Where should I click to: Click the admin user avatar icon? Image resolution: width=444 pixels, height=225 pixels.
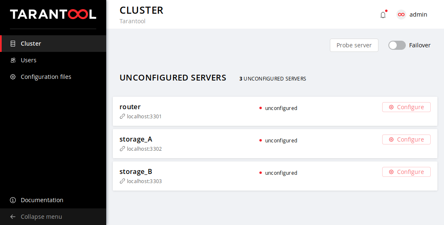click(401, 15)
